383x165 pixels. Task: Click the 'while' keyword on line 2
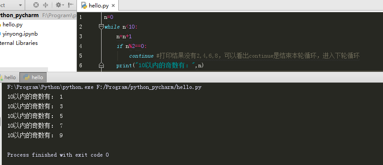click(112, 27)
